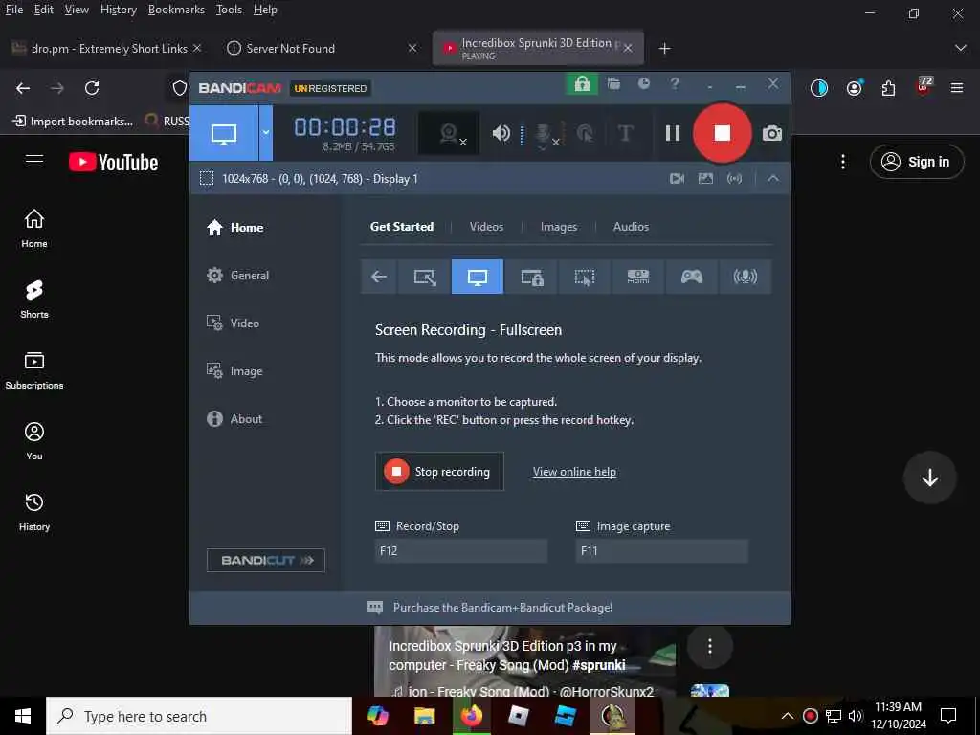This screenshot has height=735, width=980.
Task: Open Firefox History menu
Action: 118,10
